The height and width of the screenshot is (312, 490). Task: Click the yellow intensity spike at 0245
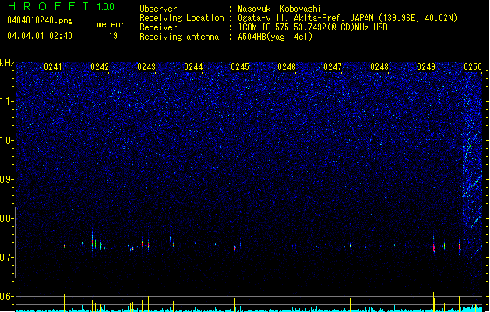click(235, 304)
